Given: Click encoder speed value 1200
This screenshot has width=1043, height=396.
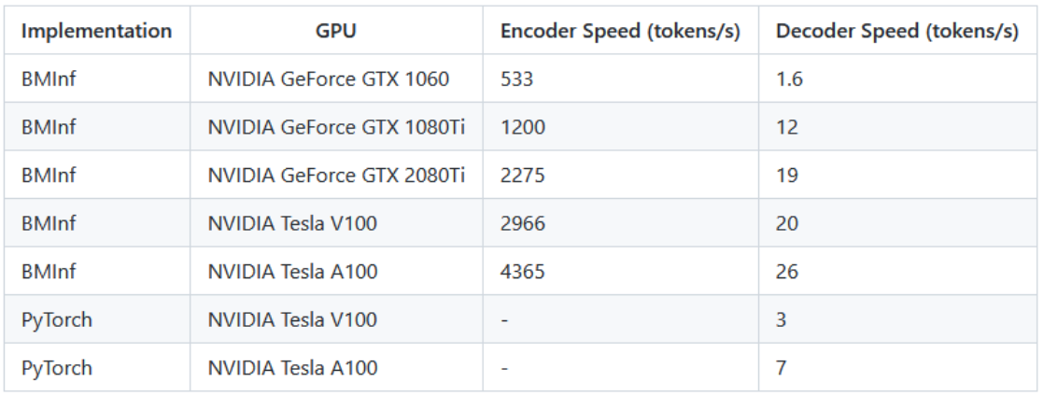Looking at the screenshot, I should click(523, 126).
